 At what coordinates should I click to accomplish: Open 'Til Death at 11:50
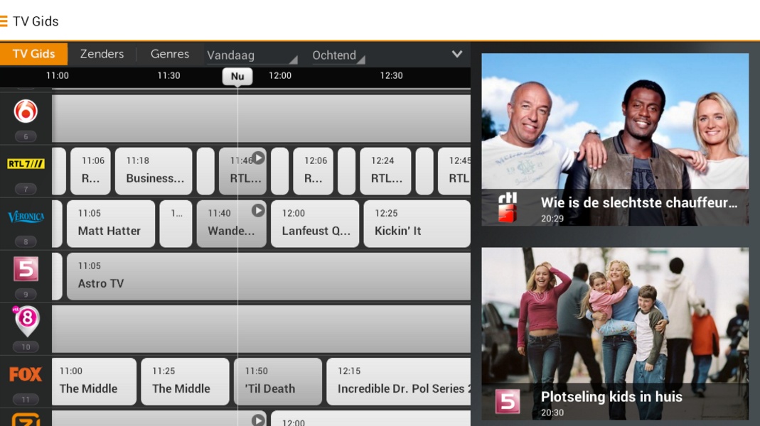pos(278,381)
